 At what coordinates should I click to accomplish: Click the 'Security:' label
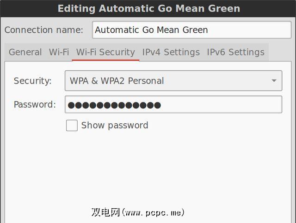tap(32, 81)
